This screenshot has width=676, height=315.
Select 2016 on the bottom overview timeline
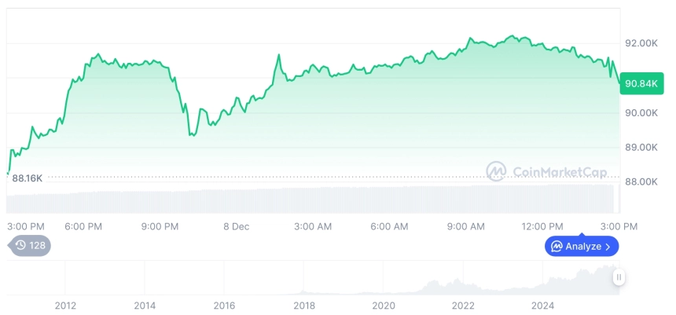pos(224,306)
